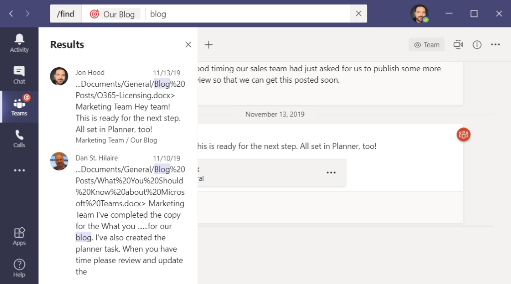Image resolution: width=511 pixels, height=284 pixels.
Task: Open the profile avatar menu
Action: click(x=419, y=13)
